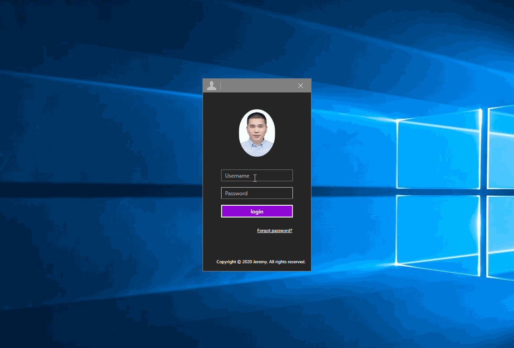514x348 pixels.
Task: Select the circular profile photo avatar
Action: click(x=257, y=133)
